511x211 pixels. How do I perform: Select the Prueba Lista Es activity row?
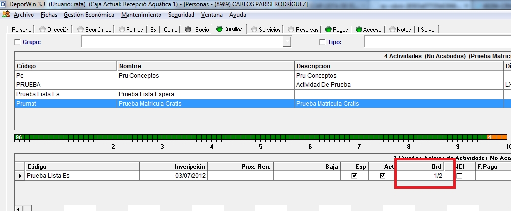263,94
